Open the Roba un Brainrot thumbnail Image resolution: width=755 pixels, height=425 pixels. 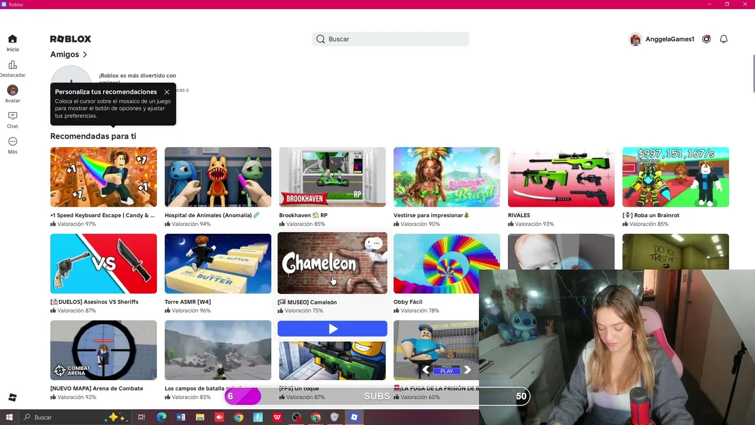click(675, 177)
